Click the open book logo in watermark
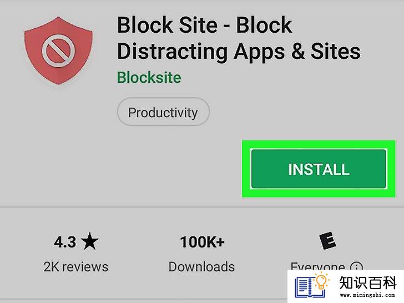404x303 pixels. (309, 287)
